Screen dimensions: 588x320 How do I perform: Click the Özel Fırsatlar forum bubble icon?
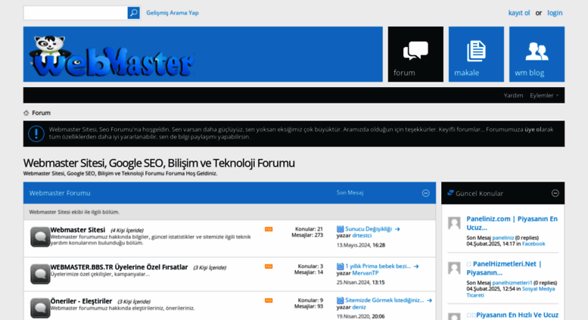[x=40, y=274]
